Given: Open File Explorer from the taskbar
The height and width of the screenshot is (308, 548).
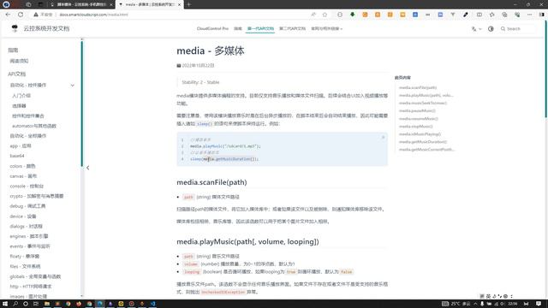Looking at the screenshot, I should pos(47,304).
